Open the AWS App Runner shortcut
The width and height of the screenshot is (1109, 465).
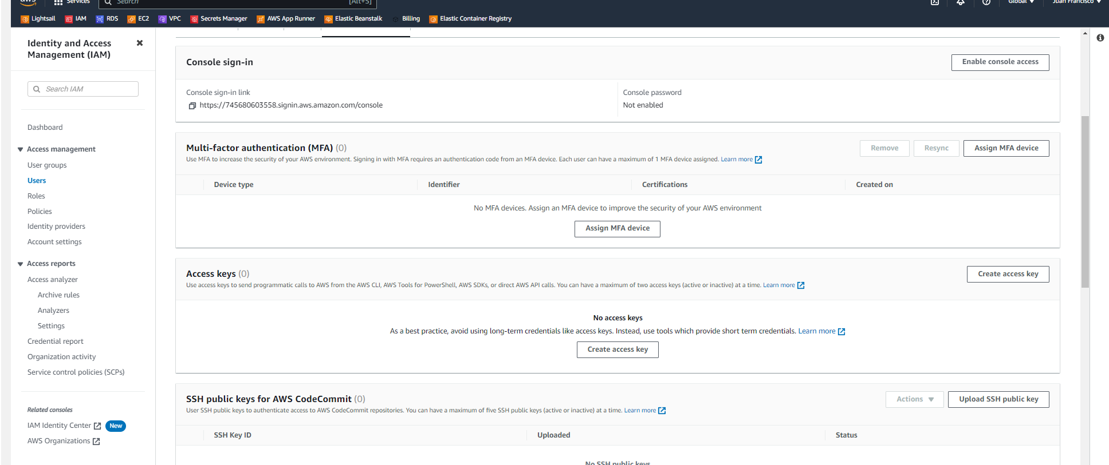click(x=286, y=19)
